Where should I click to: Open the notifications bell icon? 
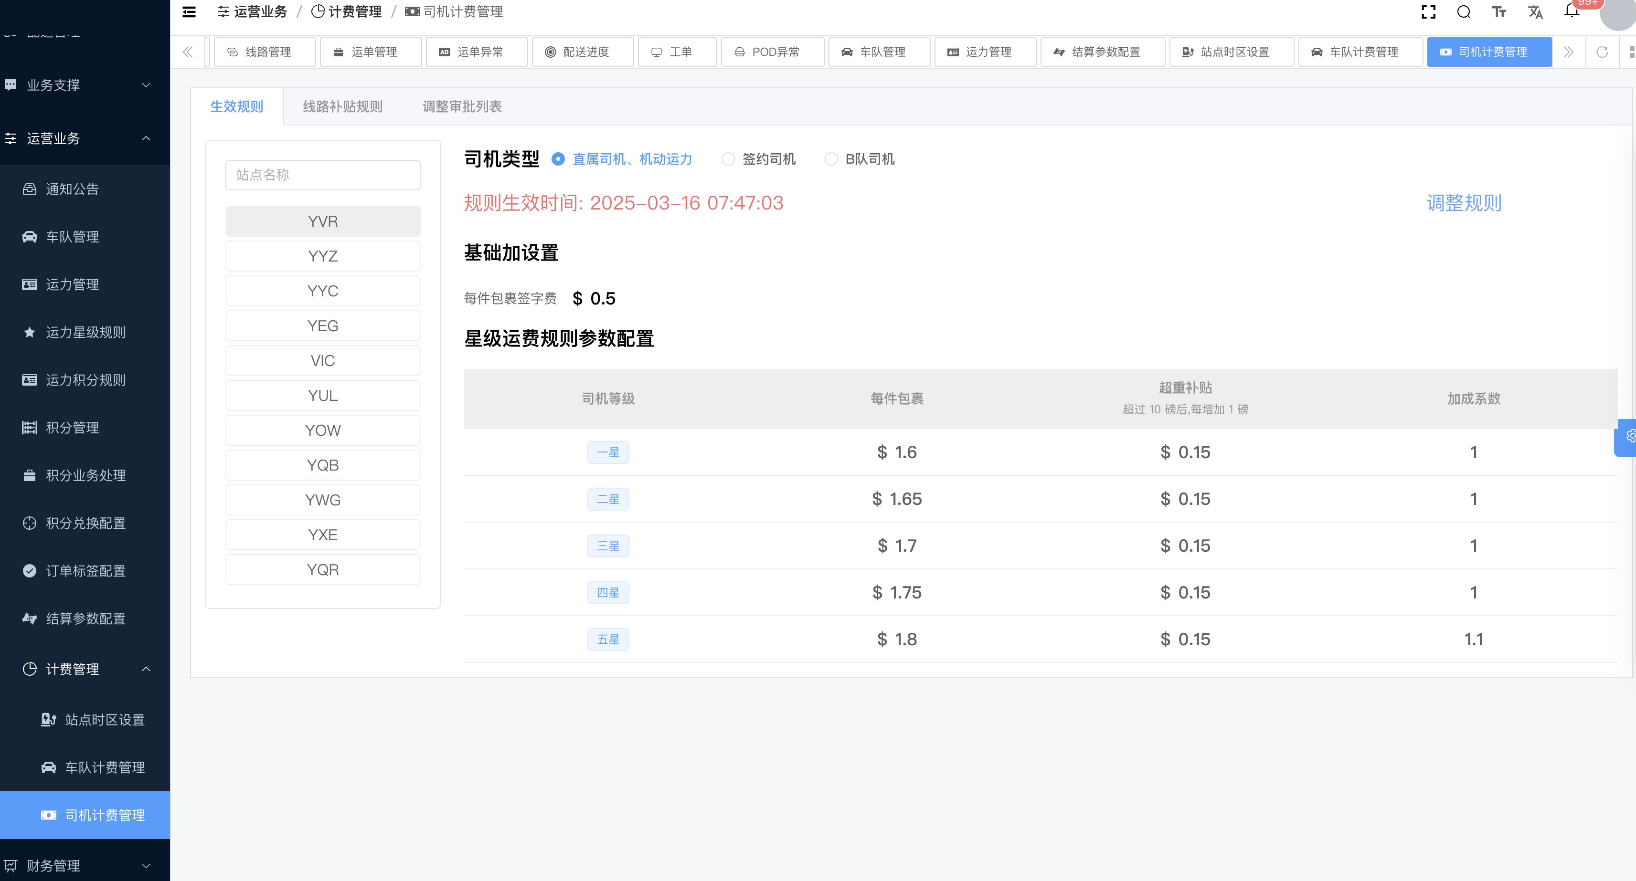click(1571, 11)
